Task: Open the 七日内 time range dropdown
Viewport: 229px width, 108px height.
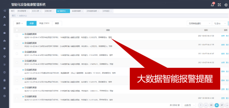Action: (220, 24)
